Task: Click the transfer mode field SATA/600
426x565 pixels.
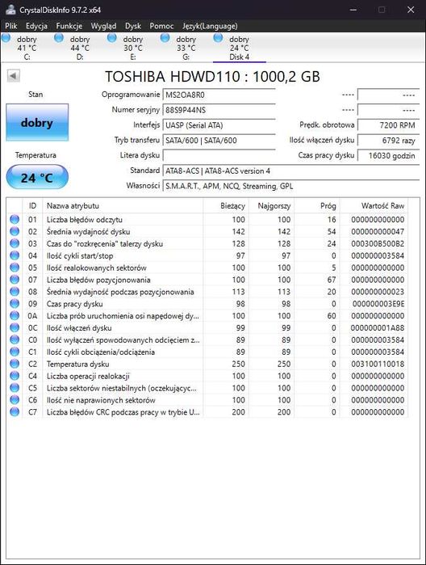Action: 219,141
